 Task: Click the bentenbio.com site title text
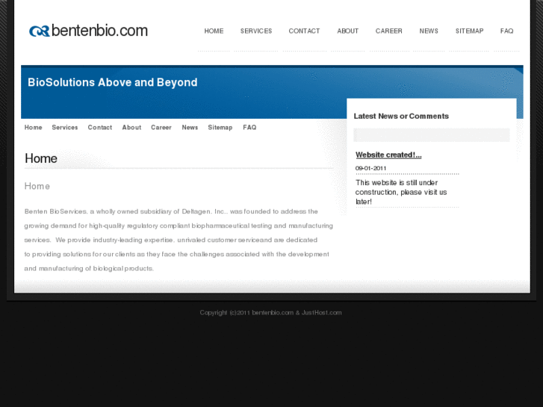(99, 31)
